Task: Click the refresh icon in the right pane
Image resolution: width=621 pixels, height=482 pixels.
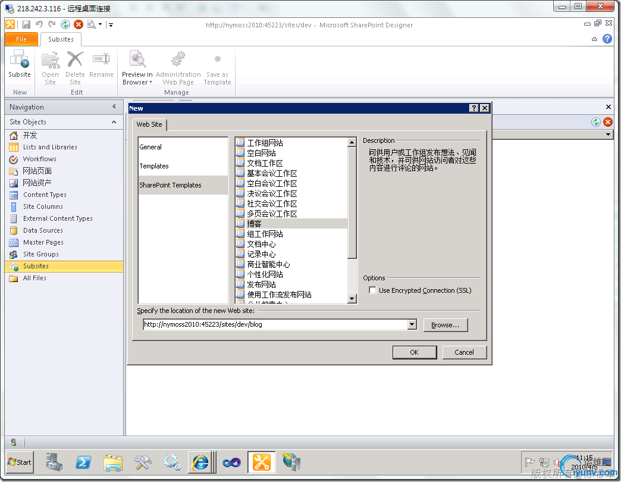Action: coord(595,122)
